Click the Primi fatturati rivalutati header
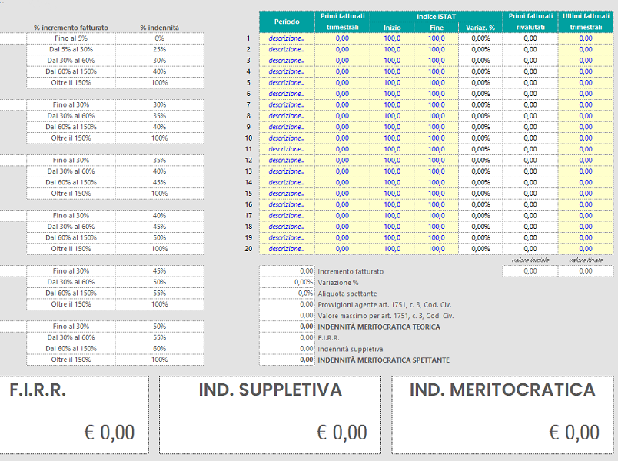 click(x=530, y=22)
